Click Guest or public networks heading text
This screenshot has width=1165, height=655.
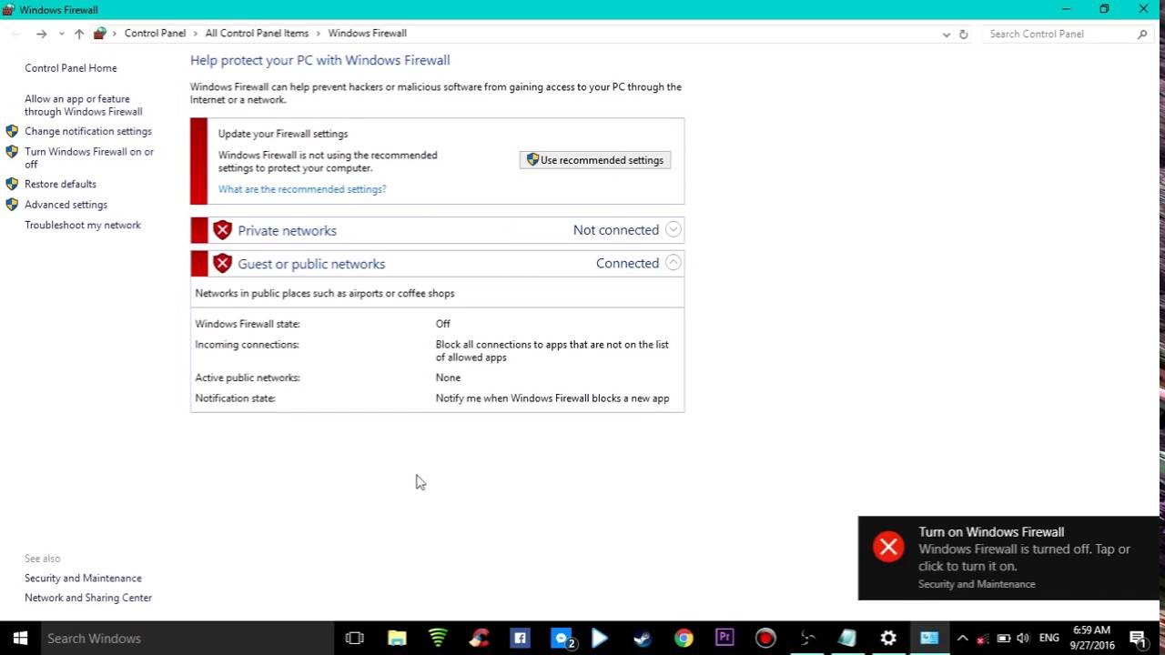tap(311, 264)
